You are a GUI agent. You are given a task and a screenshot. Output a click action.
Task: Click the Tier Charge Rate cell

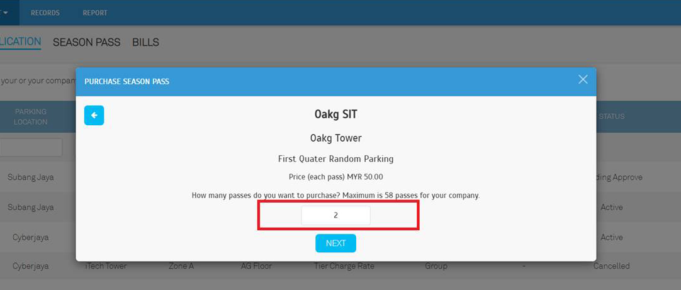point(344,266)
